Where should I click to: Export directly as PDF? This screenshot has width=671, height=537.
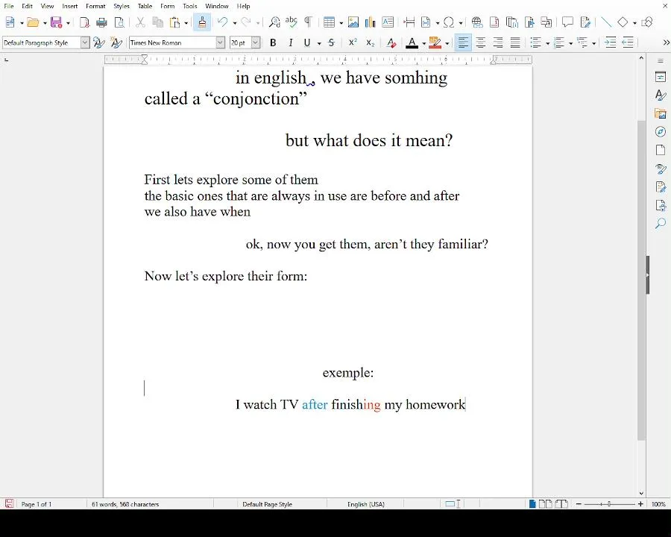[84, 22]
